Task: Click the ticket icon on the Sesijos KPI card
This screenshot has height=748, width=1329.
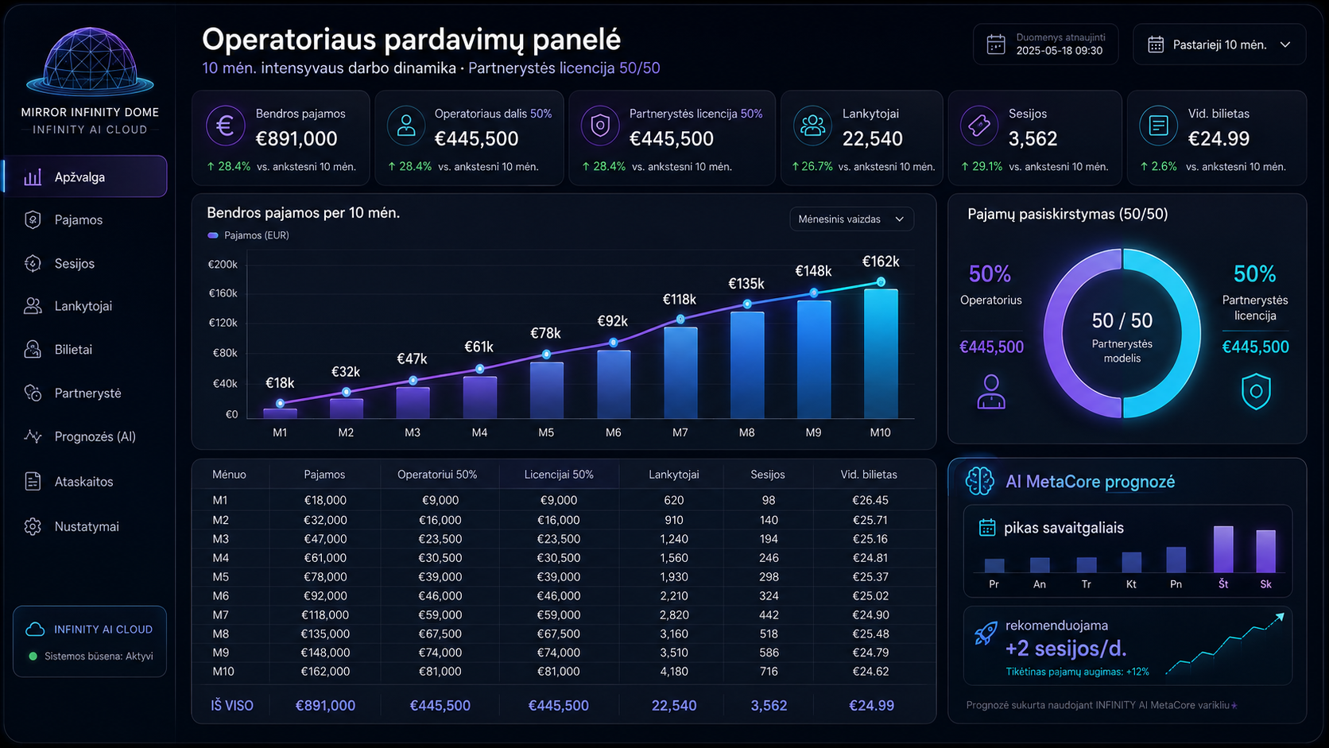Action: coord(979,126)
